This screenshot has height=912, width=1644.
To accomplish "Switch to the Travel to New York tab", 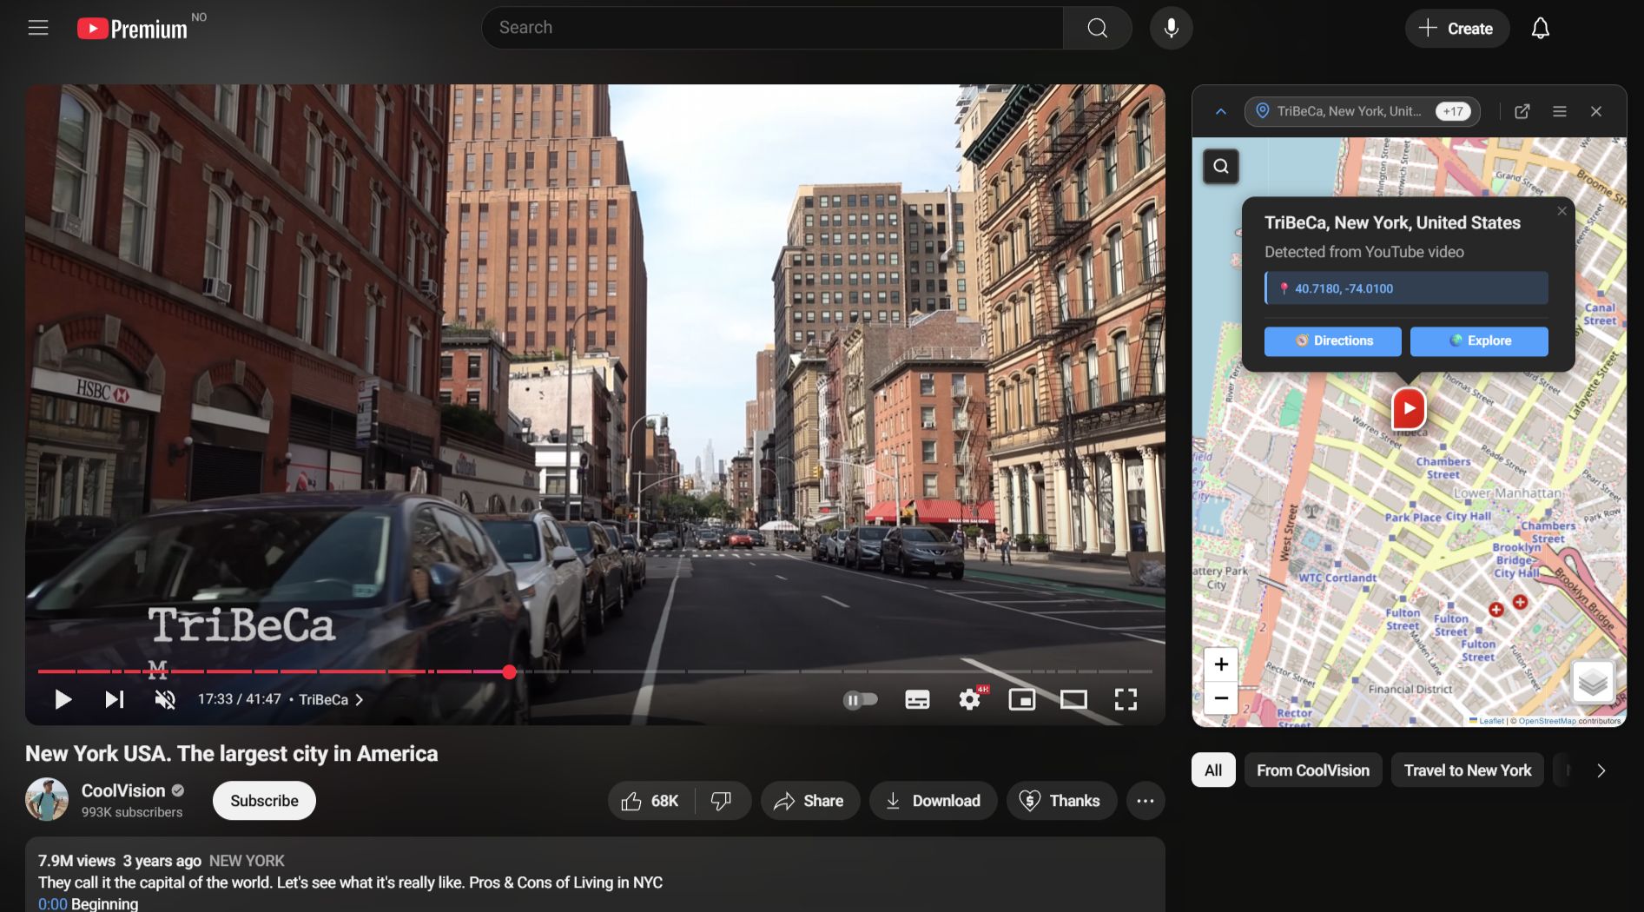I will click(1467, 770).
